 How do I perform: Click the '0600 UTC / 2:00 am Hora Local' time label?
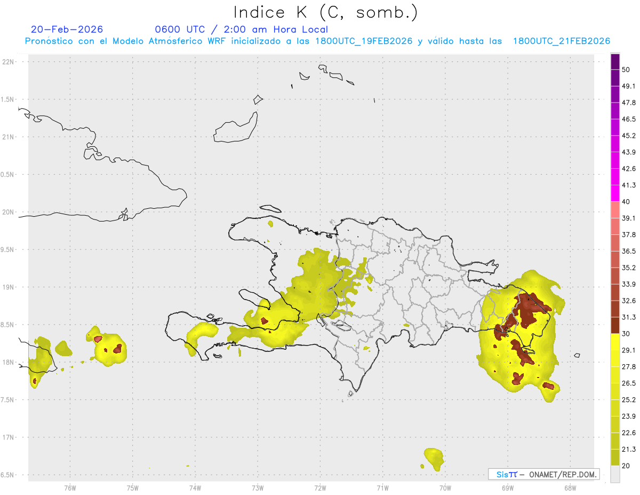pyautogui.click(x=241, y=29)
